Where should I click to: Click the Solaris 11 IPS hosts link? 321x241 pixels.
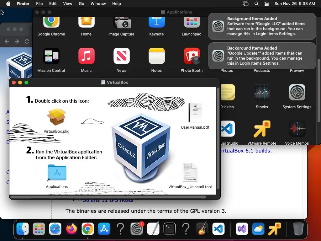(x=108, y=200)
